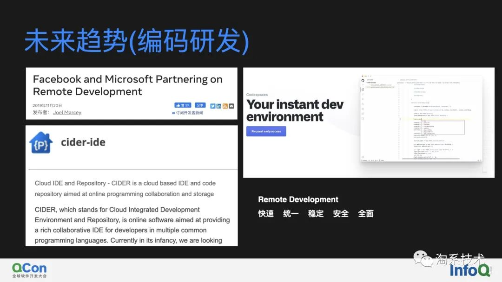Click the InfoQ logo in the footer

point(470,271)
